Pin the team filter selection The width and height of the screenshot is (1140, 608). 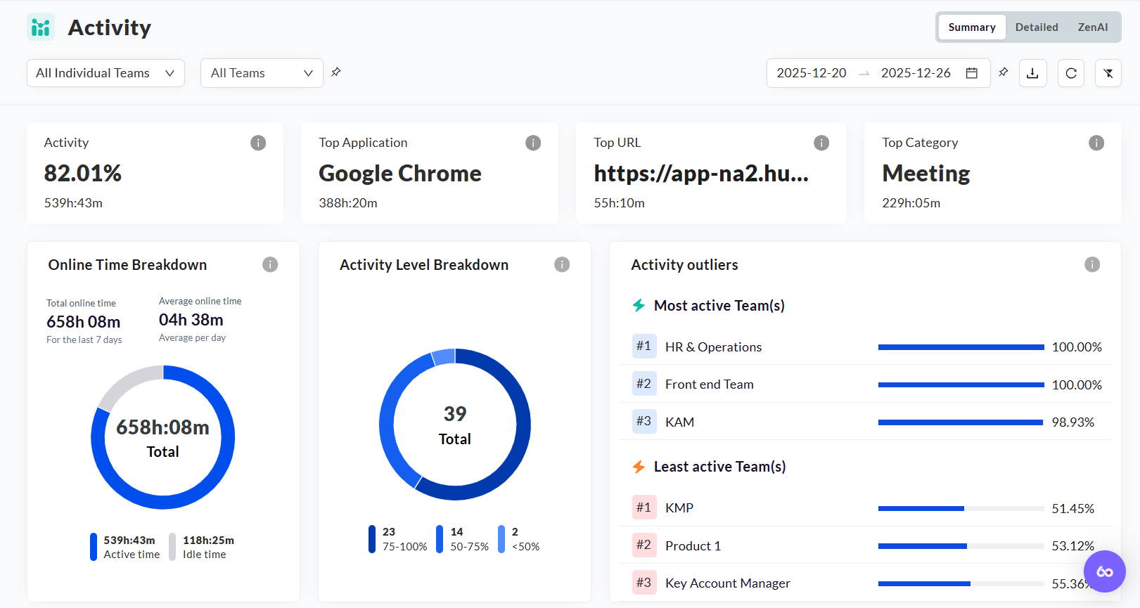(336, 72)
